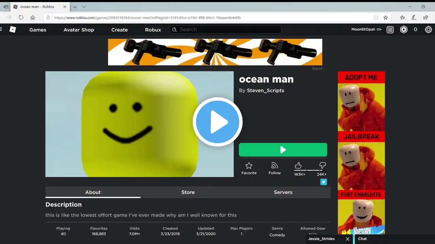Click the Comedy genre link
The image size is (435, 244).
click(x=277, y=235)
